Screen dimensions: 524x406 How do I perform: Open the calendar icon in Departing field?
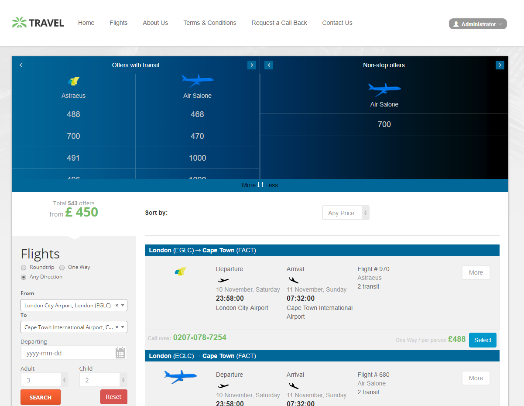click(x=120, y=353)
